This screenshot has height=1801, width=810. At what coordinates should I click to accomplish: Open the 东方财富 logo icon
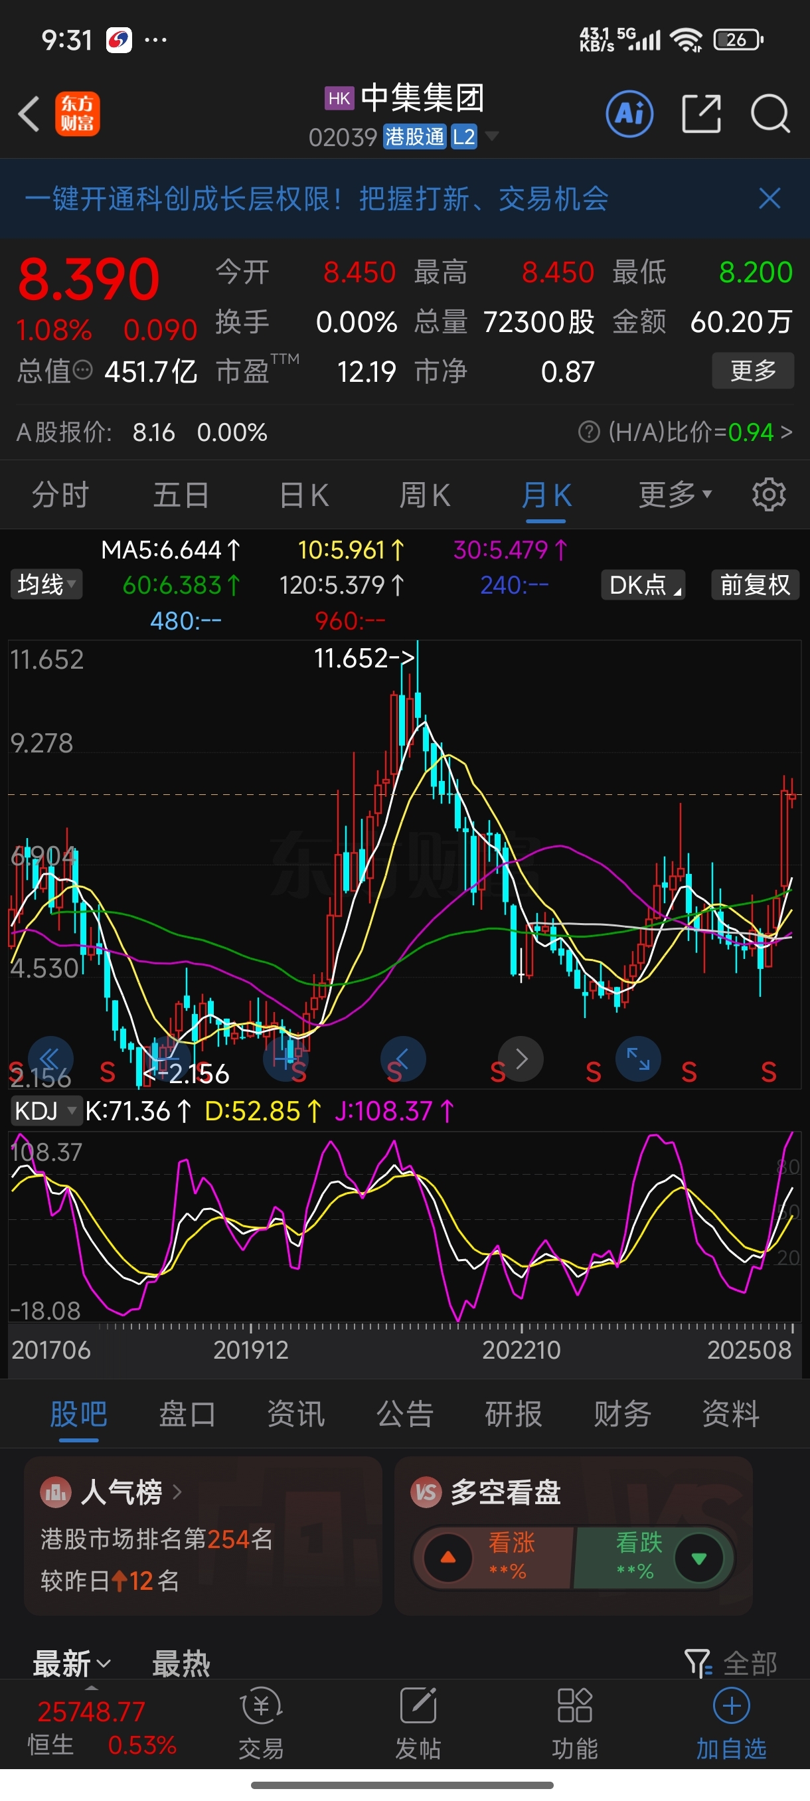click(x=78, y=114)
